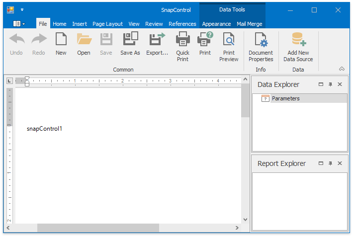The image size is (353, 237).
Task: Click the horizontal scrollbar thumb
Action: (98, 228)
